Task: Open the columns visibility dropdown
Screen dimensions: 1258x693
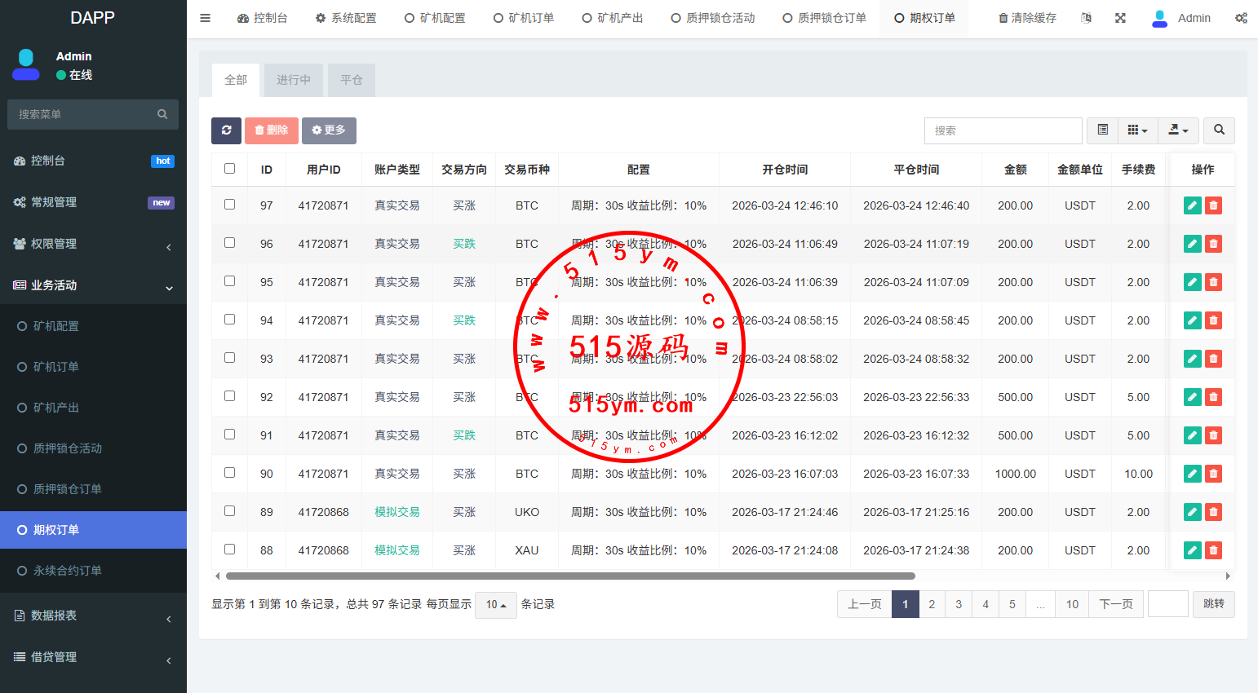Action: click(x=1137, y=130)
